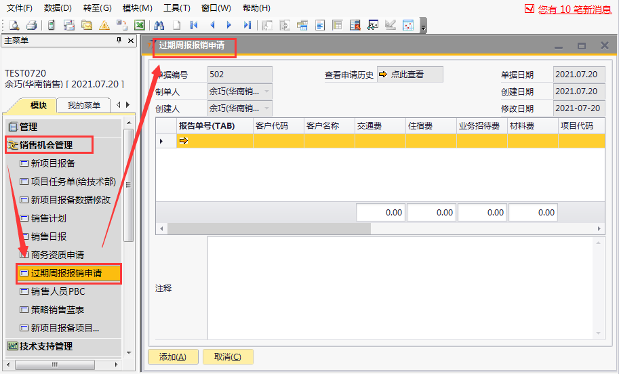Open 销售人员PBC in the menu tree
The height and width of the screenshot is (374, 619).
pyautogui.click(x=58, y=291)
